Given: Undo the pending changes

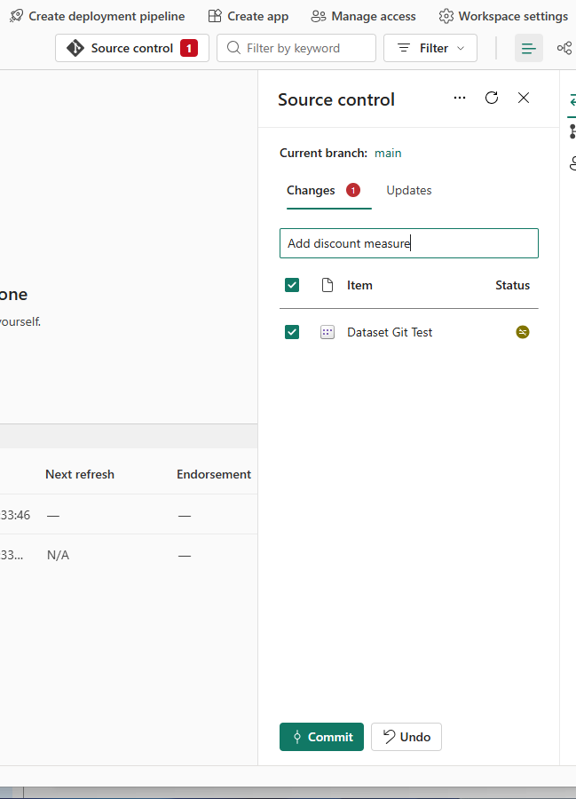Looking at the screenshot, I should click(x=406, y=737).
